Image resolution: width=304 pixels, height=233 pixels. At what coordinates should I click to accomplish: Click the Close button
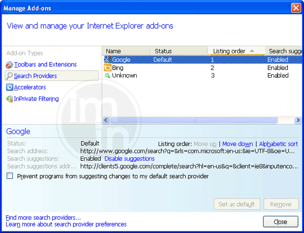(x=280, y=221)
